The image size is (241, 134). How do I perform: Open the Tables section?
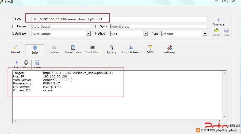pos(54,50)
